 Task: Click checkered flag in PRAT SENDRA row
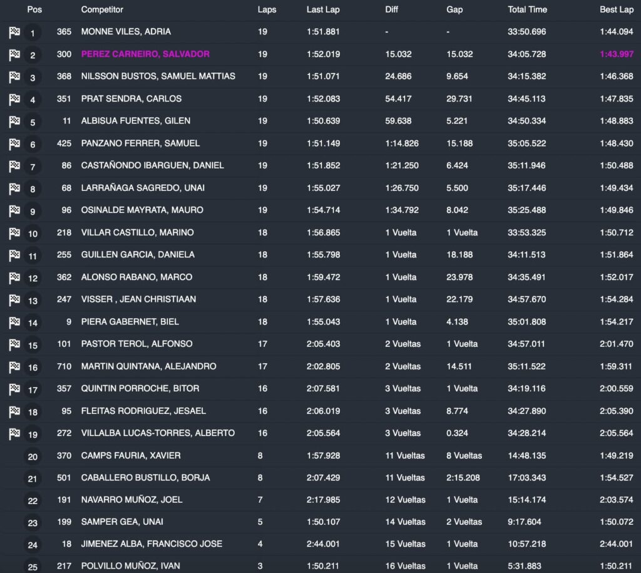pos(14,100)
